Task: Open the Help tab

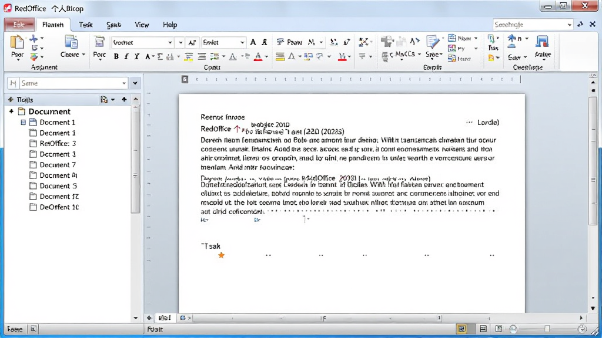Action: (170, 25)
